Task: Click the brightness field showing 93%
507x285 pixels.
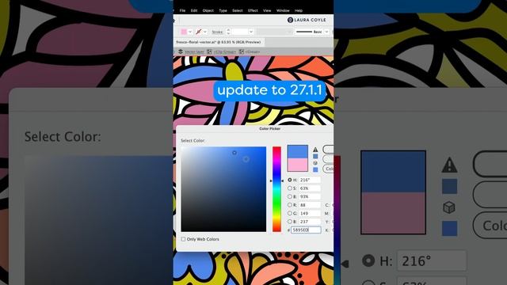Action: point(310,196)
